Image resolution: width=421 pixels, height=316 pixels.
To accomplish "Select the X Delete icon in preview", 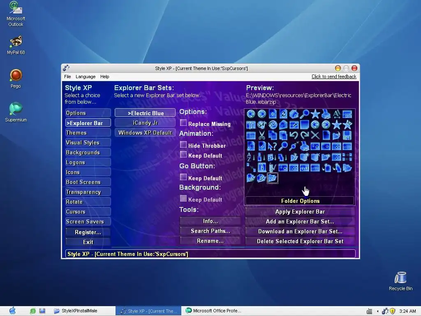I will click(315, 135).
